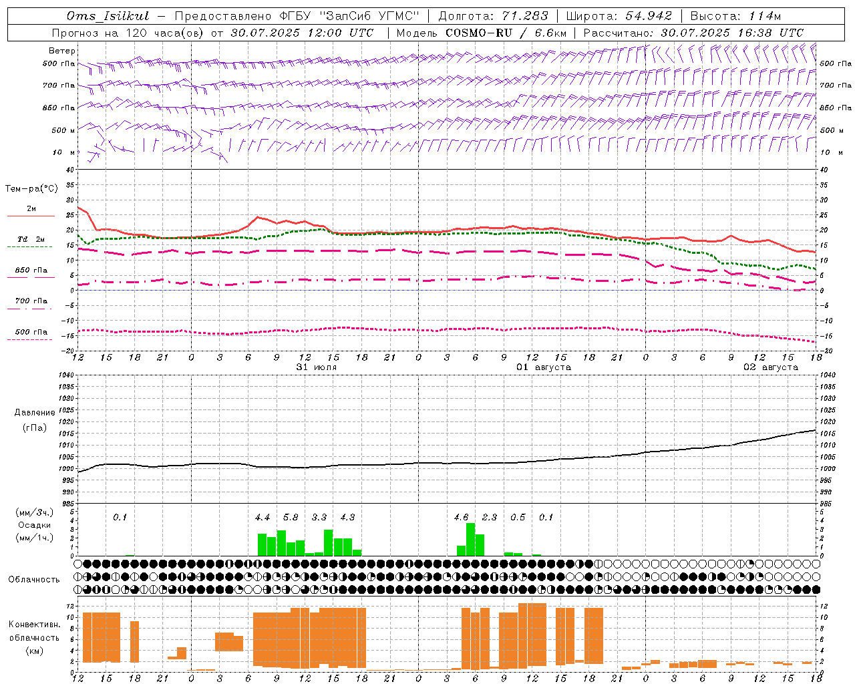The width and height of the screenshot is (855, 684).
Task: Click the red line sample under 2м legend
Action: tap(31, 216)
